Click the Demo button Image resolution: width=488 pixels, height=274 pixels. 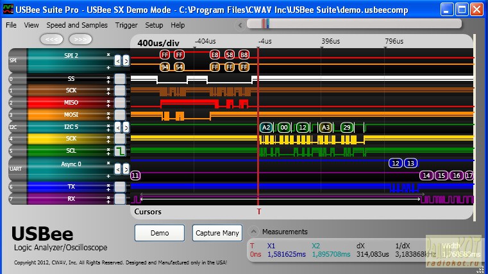(160, 233)
